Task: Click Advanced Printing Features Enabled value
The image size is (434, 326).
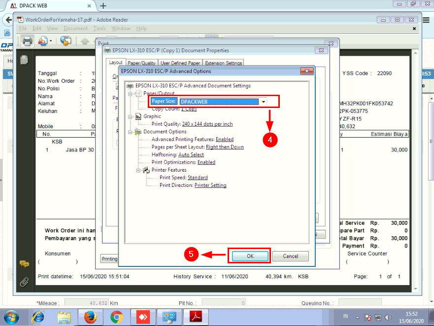Action: pyautogui.click(x=225, y=140)
